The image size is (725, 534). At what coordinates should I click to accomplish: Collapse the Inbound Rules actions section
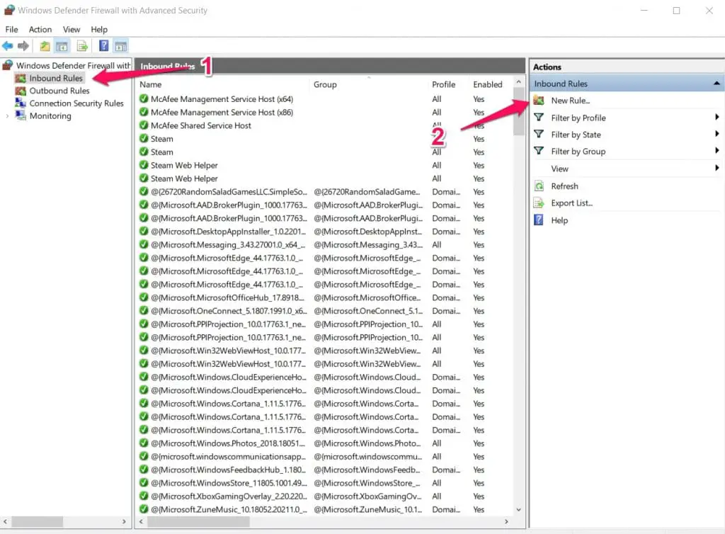(717, 83)
